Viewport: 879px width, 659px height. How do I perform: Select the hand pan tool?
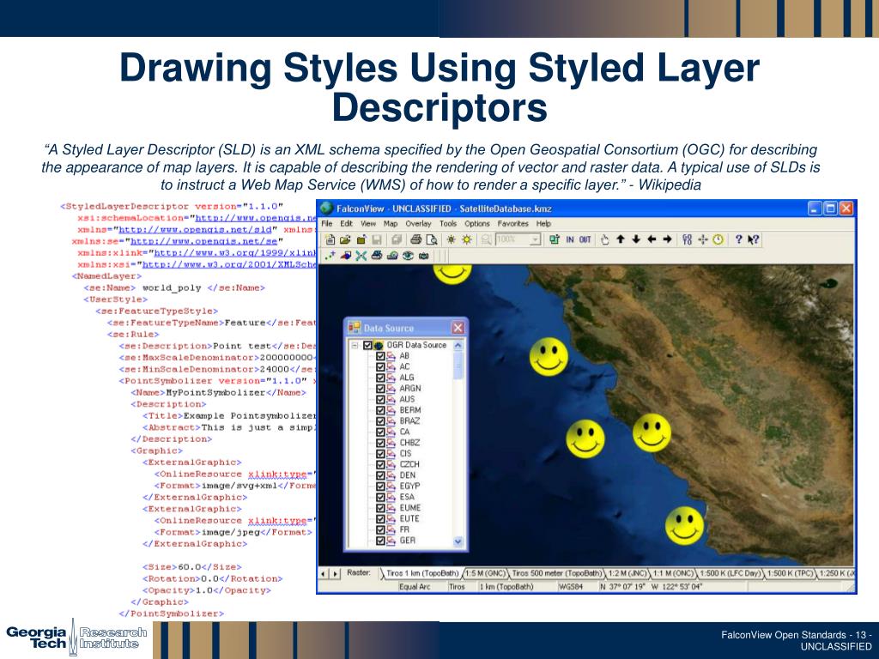[604, 240]
